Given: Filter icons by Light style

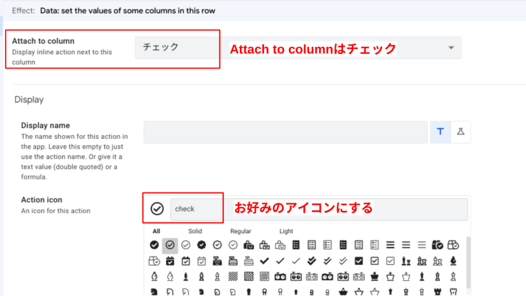Looking at the screenshot, I should [x=286, y=231].
